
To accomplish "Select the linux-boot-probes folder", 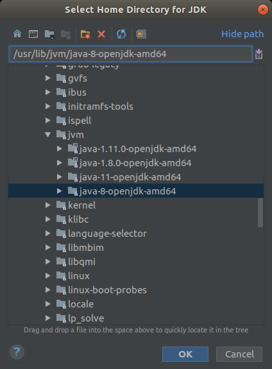I will [x=107, y=290].
